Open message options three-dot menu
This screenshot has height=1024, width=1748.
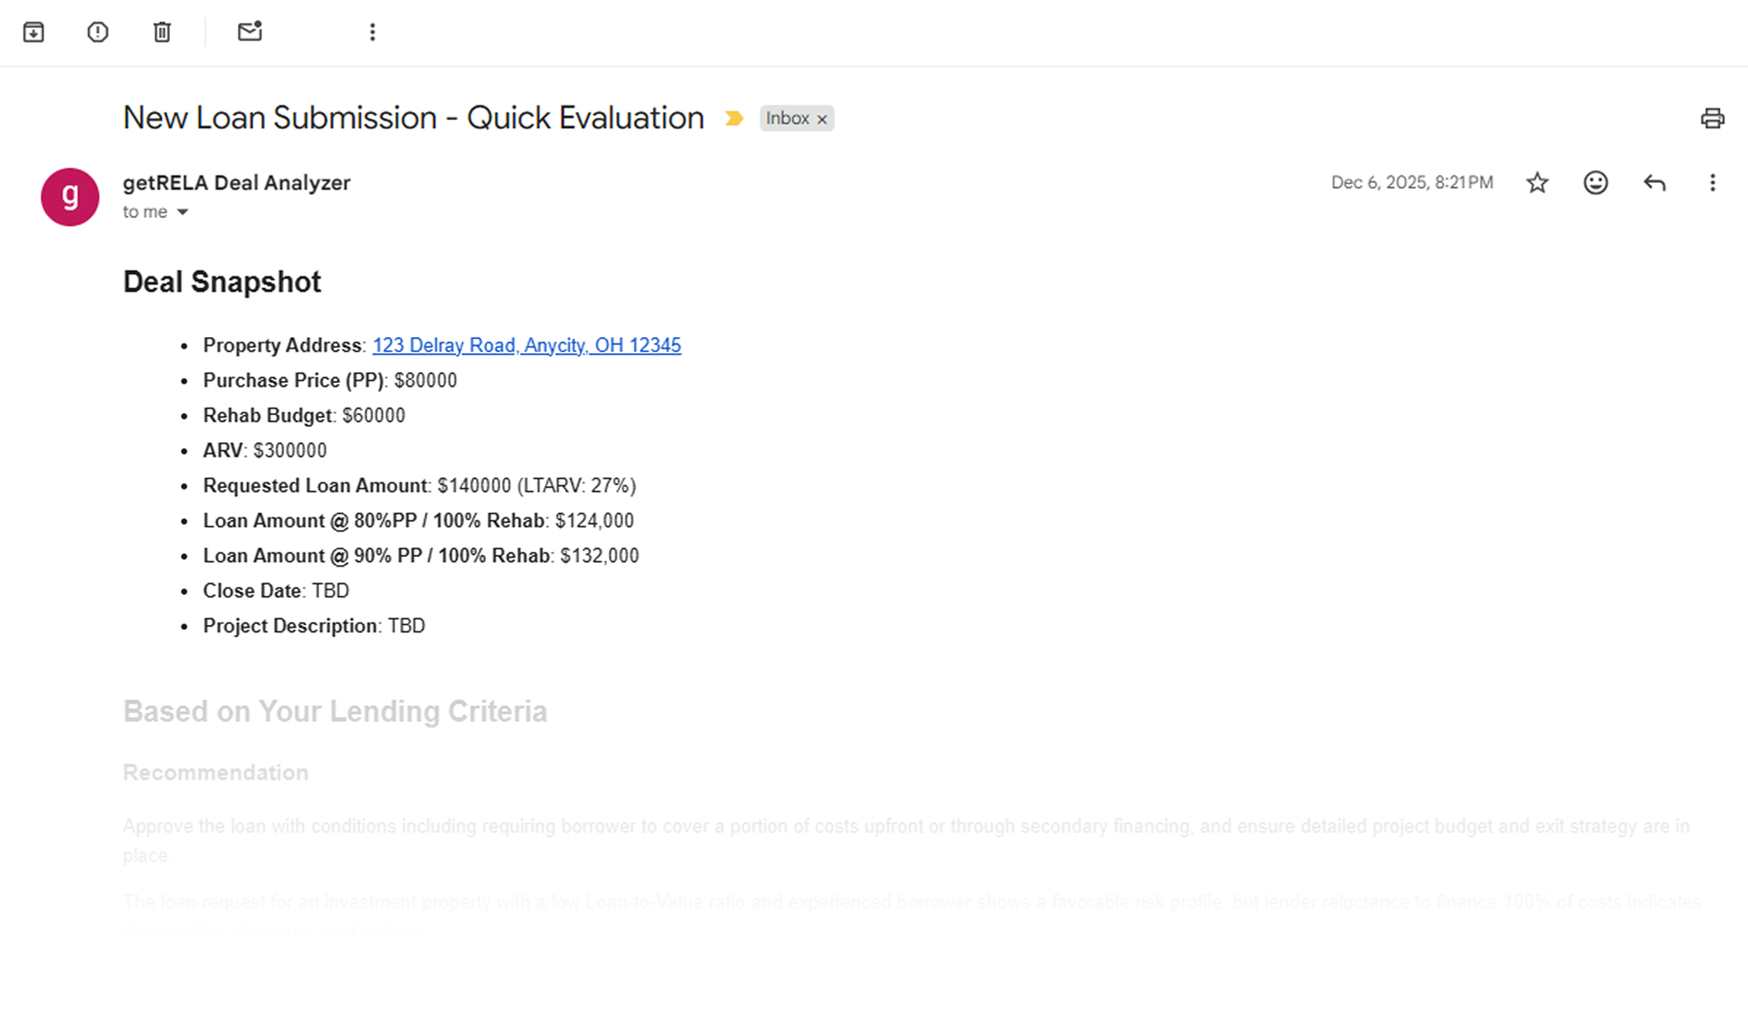coord(1712,183)
